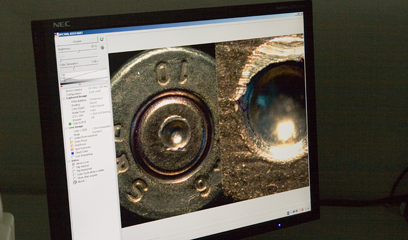408x240 pixels.
Task: Click the Acquire button
Action: tap(77, 41)
